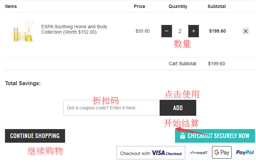
Task: Open the ESPA Soothing Home and Body Collection link
Action: [74, 29]
